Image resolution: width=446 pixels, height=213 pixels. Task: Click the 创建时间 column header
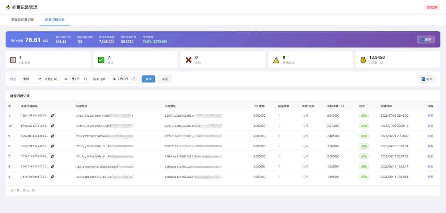[386, 106]
